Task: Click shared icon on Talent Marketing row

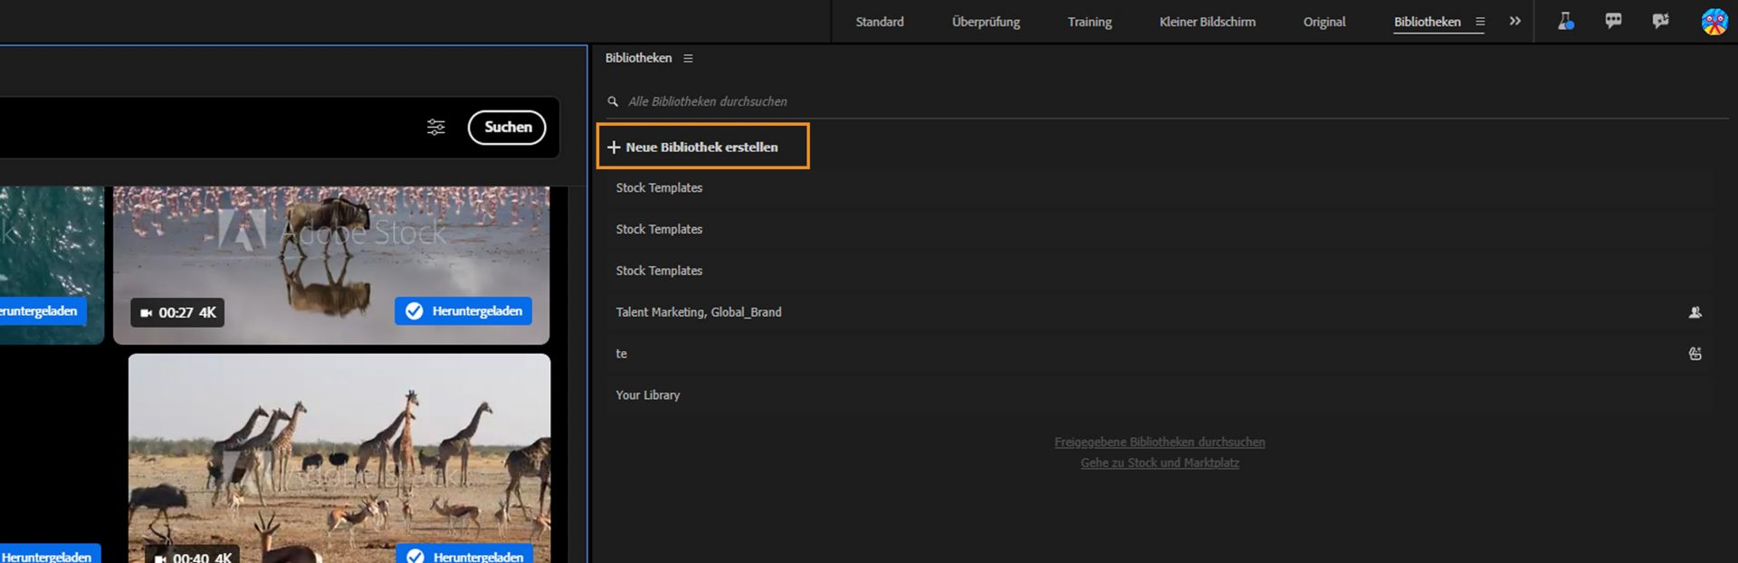Action: point(1695,312)
